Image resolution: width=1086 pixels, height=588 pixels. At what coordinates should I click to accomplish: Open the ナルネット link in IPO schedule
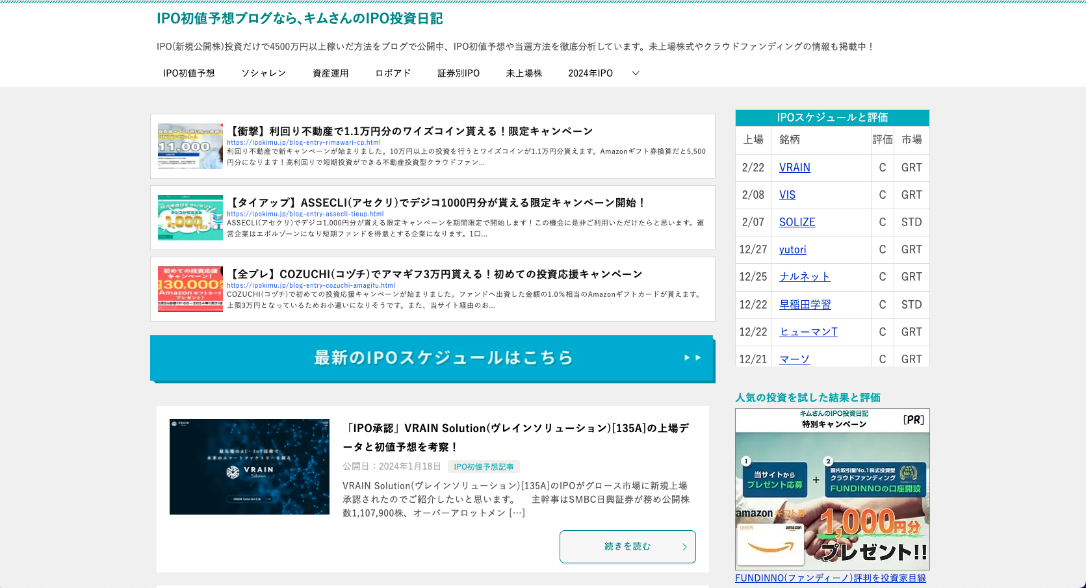[x=805, y=277]
